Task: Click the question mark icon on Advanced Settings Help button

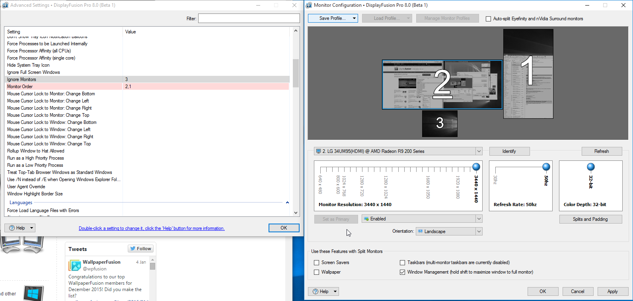Action: pyautogui.click(x=12, y=228)
